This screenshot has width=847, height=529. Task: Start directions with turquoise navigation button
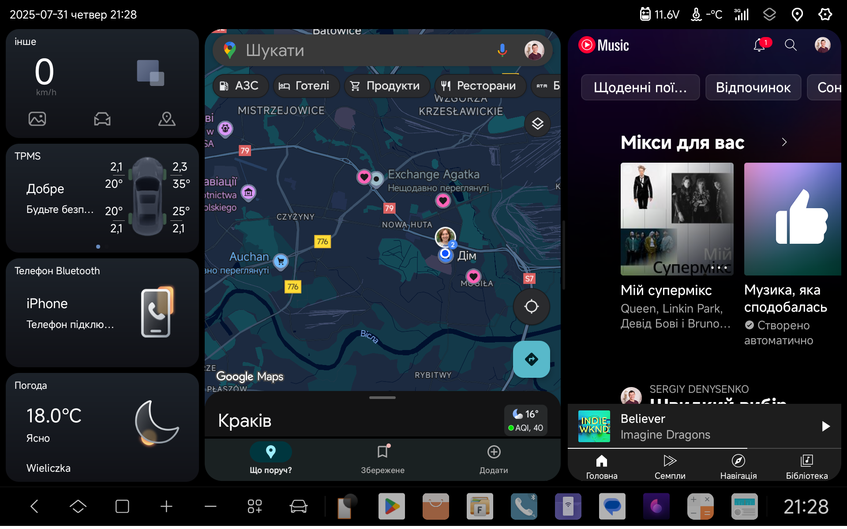(531, 359)
